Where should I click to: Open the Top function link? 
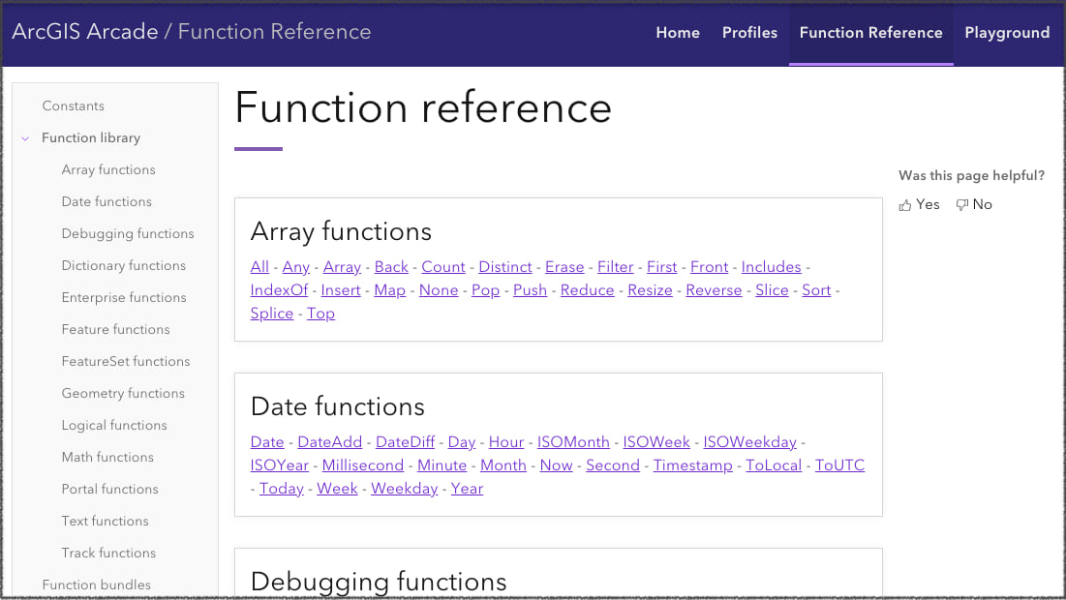tap(320, 314)
